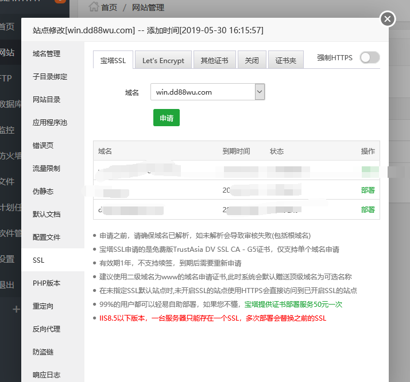The width and height of the screenshot is (410, 382).
Task: Open 网站 in the background sidebar
Action: 7,53
